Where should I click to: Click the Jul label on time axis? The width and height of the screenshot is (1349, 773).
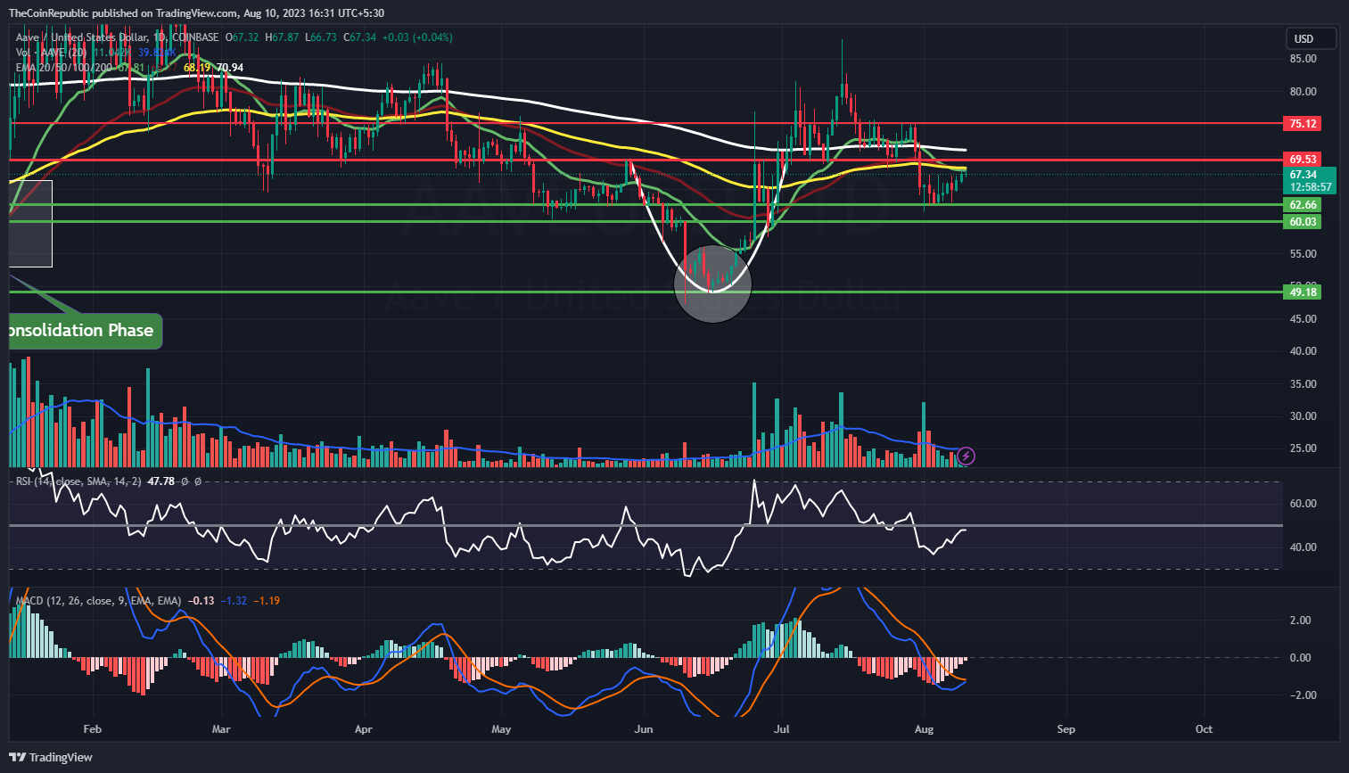781,729
